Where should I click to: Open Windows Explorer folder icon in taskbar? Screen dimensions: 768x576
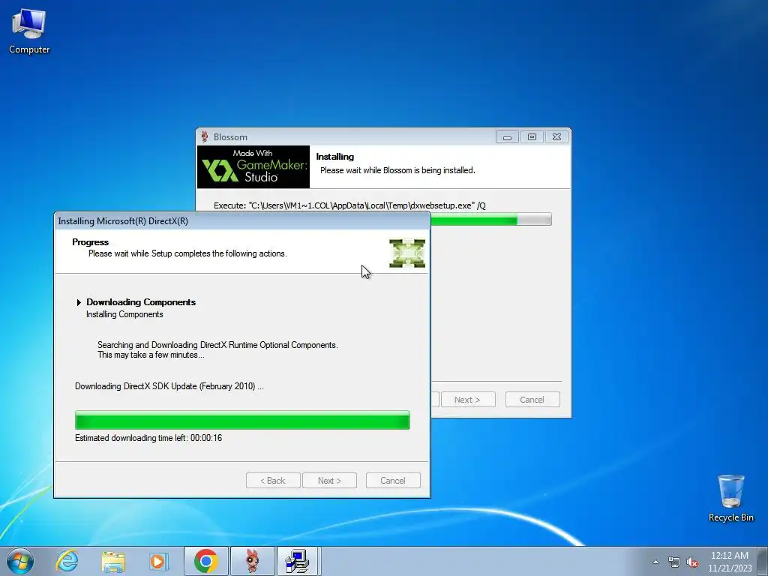tap(113, 561)
